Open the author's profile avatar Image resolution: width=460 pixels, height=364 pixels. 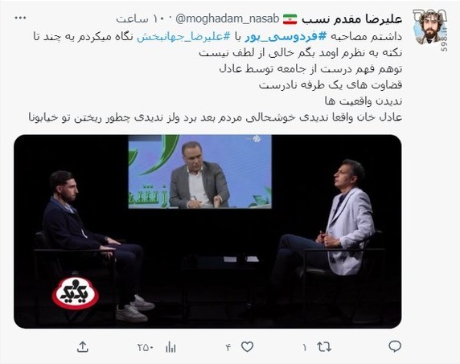(430, 27)
